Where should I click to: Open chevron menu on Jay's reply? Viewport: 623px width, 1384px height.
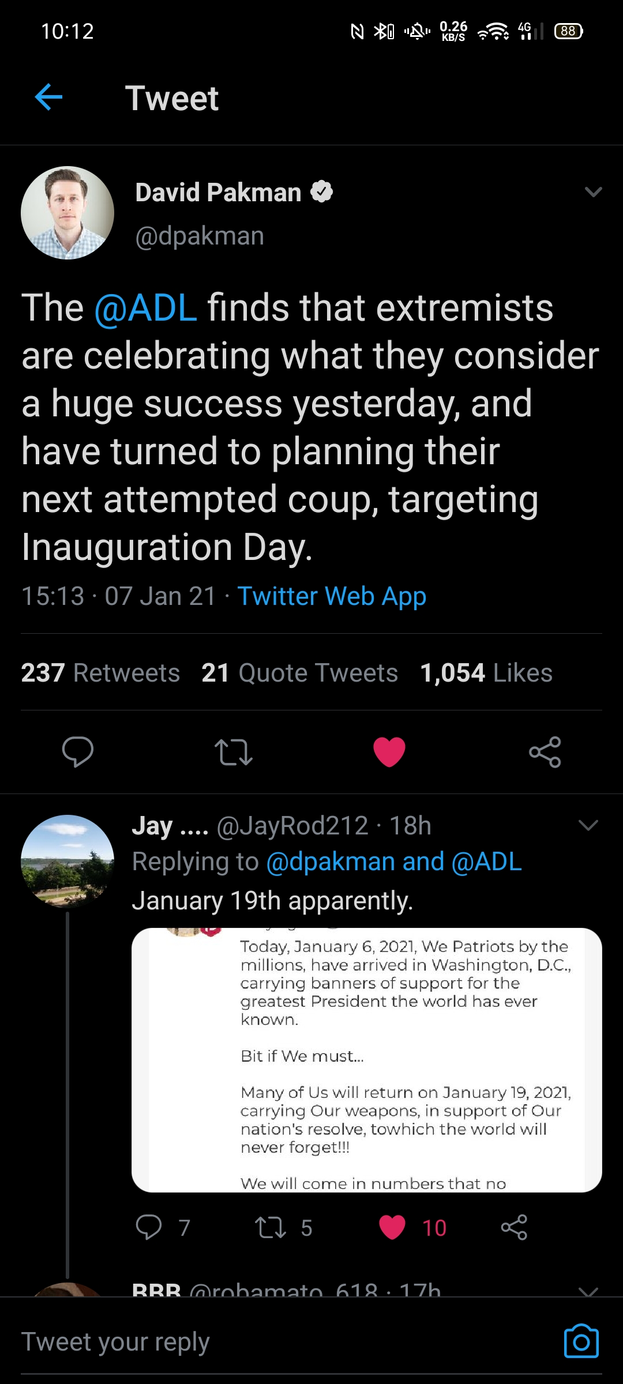(588, 826)
